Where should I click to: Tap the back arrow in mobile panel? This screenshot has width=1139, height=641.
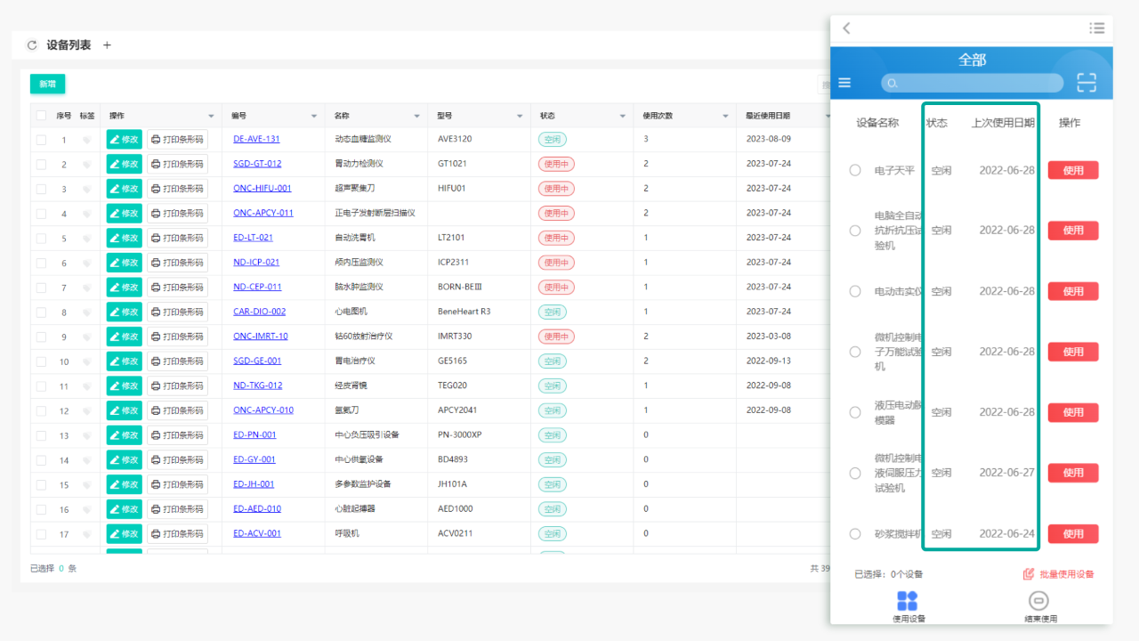pos(846,28)
